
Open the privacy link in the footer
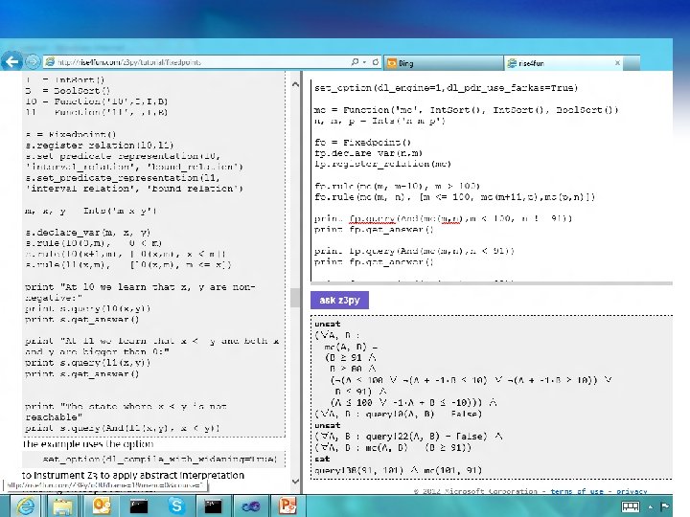632,491
